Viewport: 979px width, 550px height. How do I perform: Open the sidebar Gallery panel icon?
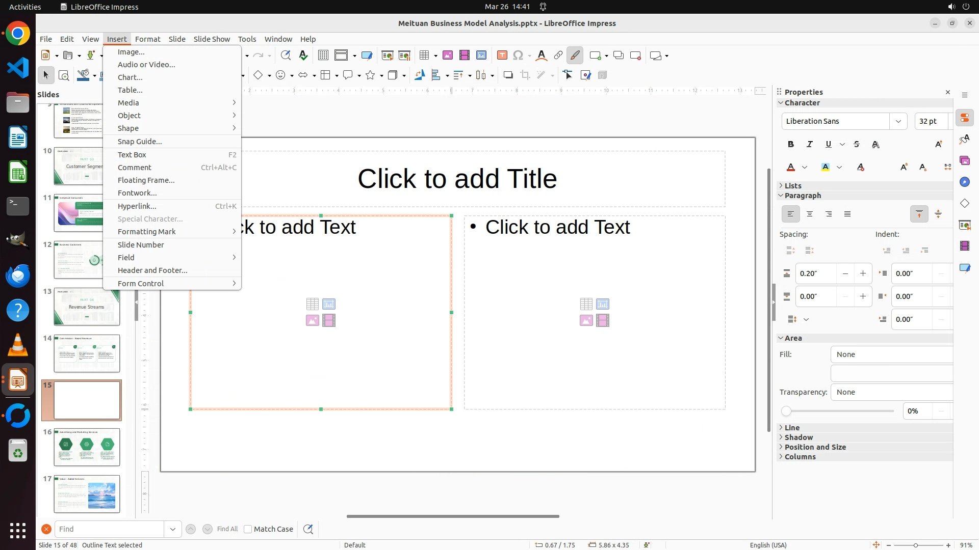(x=965, y=161)
